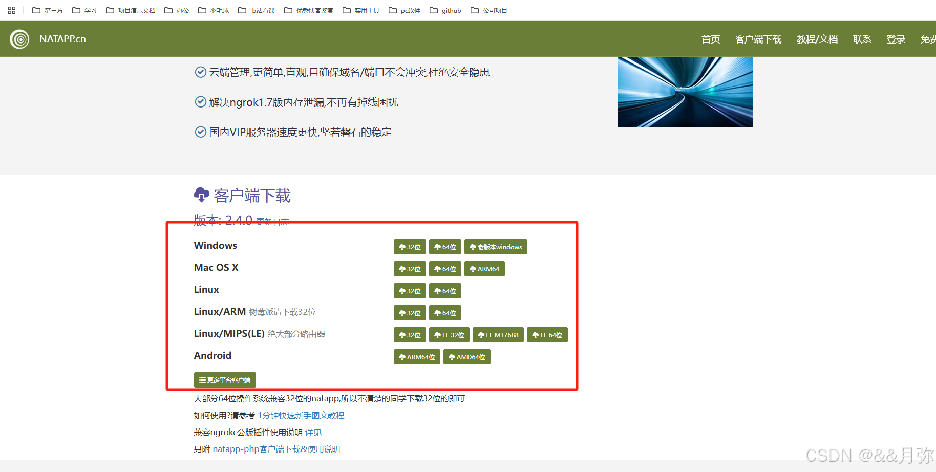Open the b站看课 bookmark folder
The image size is (936, 472).
click(x=257, y=10)
